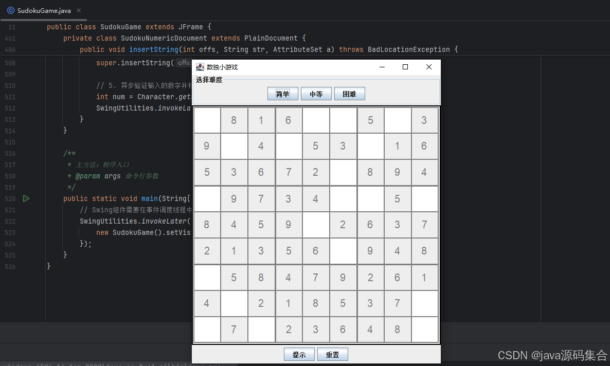Click line number 526 in the gutter

[10, 267]
